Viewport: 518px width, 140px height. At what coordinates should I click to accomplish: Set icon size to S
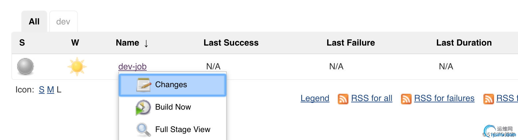click(x=42, y=89)
